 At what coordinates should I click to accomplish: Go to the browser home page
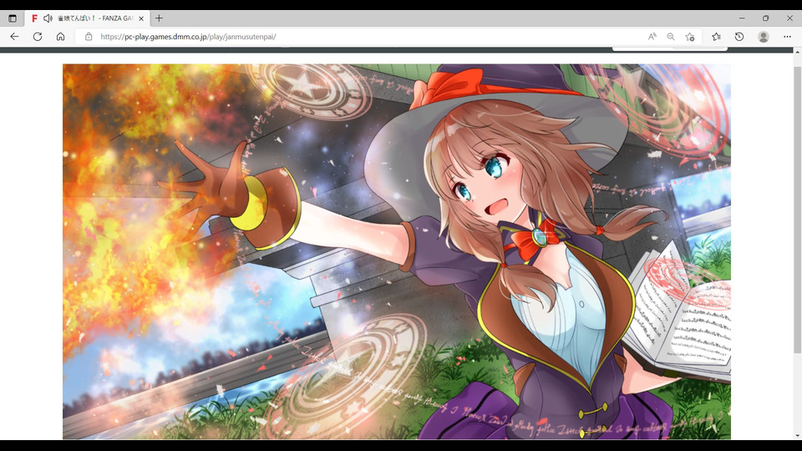pyautogui.click(x=60, y=37)
